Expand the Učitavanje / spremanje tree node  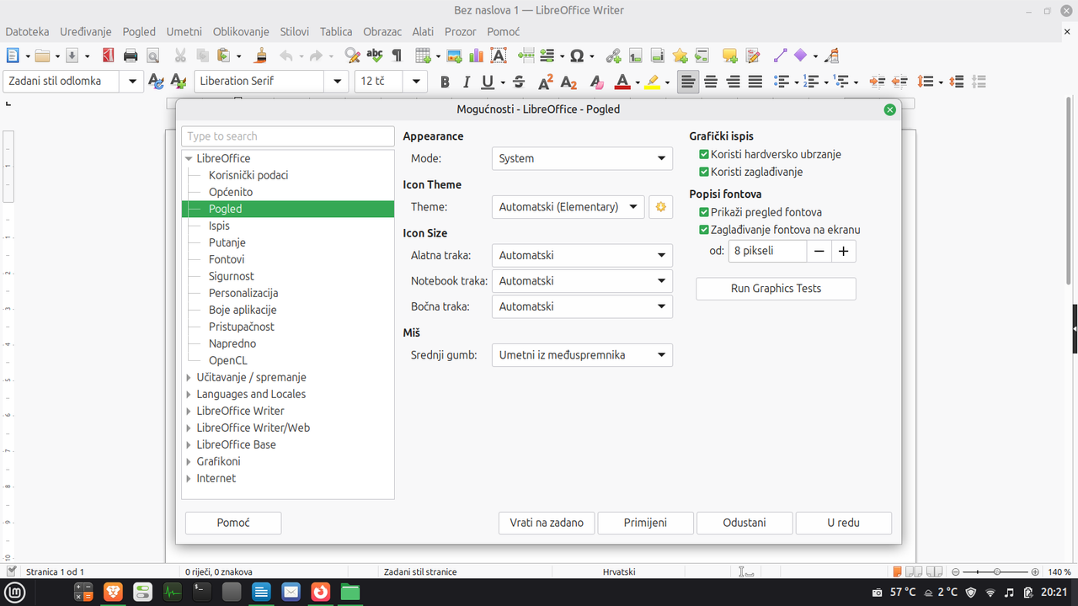point(189,377)
